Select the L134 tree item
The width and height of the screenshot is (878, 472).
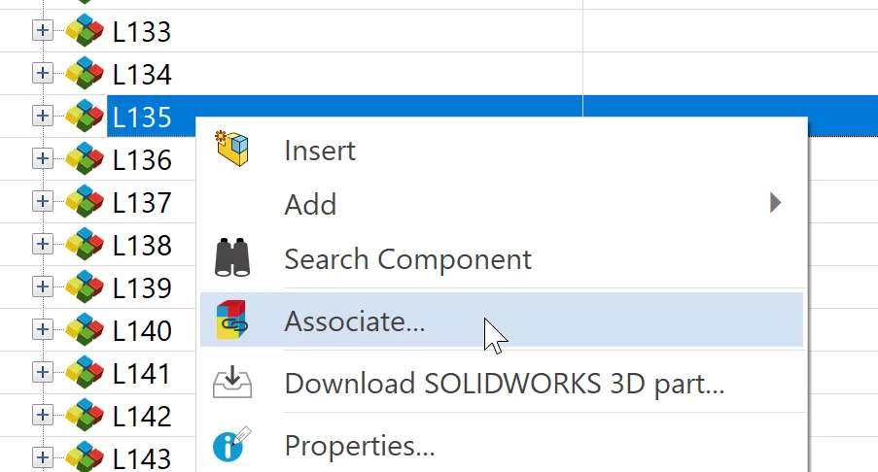142,75
